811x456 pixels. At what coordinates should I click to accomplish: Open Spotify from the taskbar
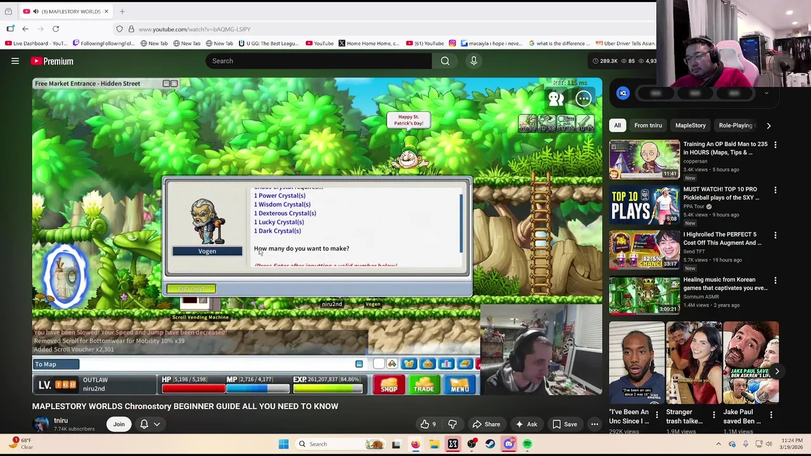tap(527, 444)
